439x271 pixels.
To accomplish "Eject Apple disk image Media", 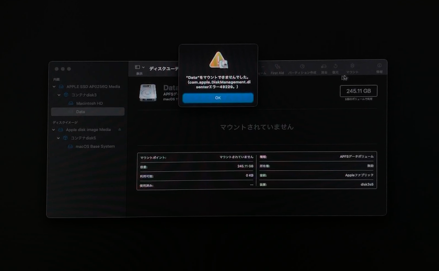I will 120,129.
